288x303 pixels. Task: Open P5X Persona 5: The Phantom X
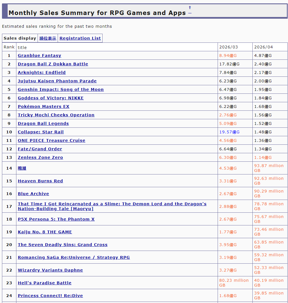(56, 219)
